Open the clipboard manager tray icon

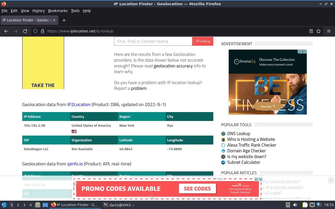point(305,205)
